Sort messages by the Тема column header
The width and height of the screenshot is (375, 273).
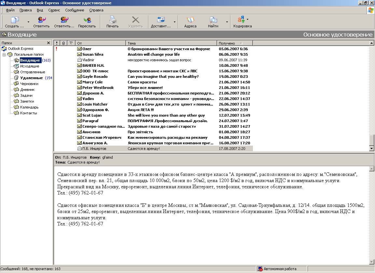pos(172,43)
